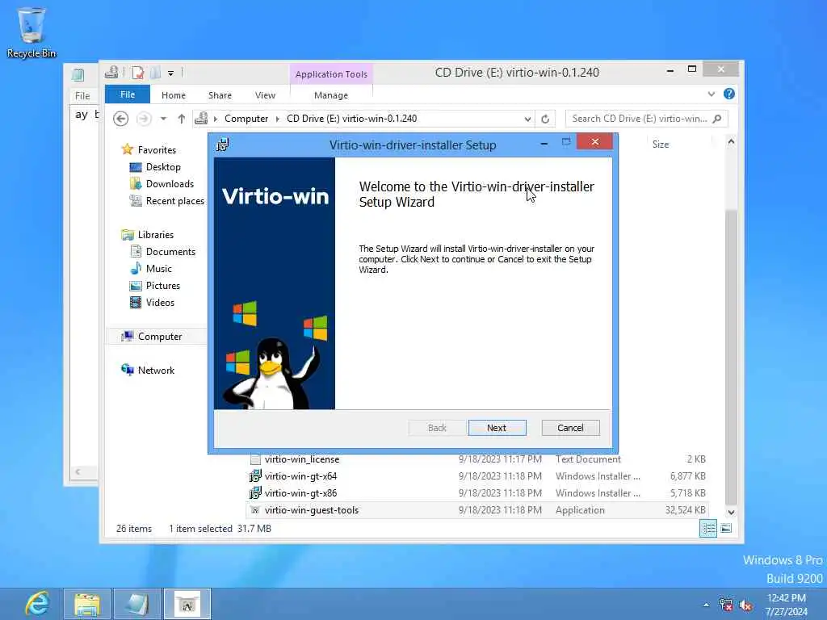
Task: Open Customize Quick Access Toolbar dropdown
Action: (x=171, y=73)
